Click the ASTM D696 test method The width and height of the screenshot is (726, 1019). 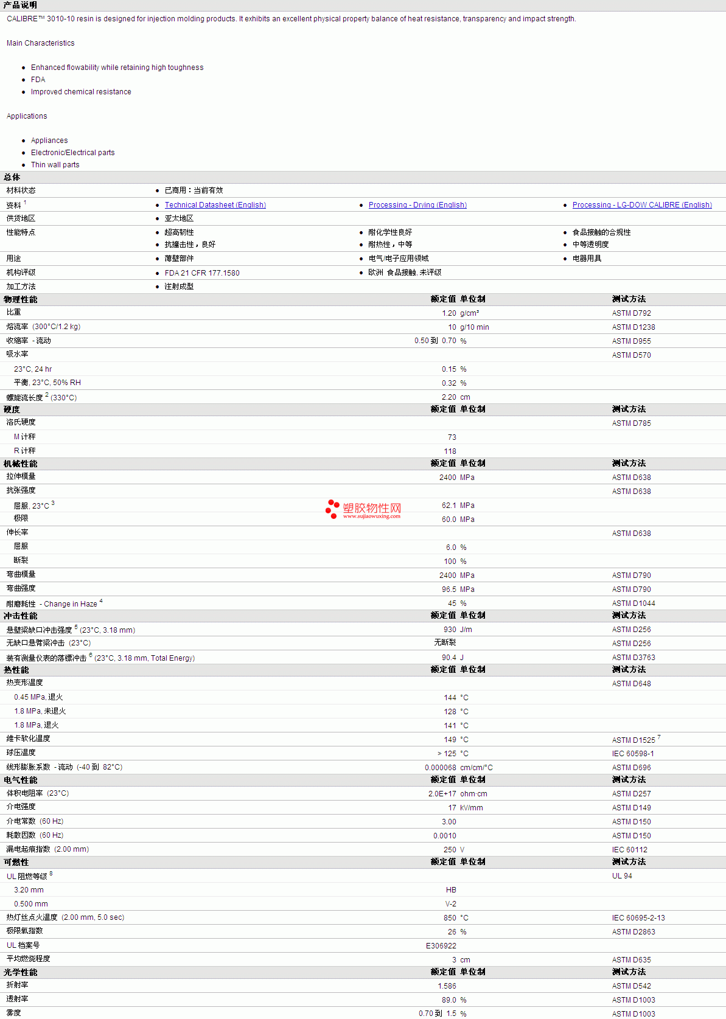coord(631,768)
